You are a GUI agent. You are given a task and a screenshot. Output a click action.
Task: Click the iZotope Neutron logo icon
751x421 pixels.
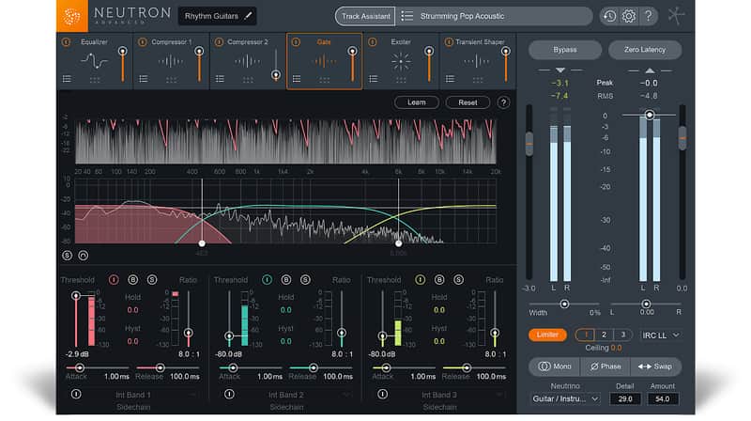tap(72, 16)
